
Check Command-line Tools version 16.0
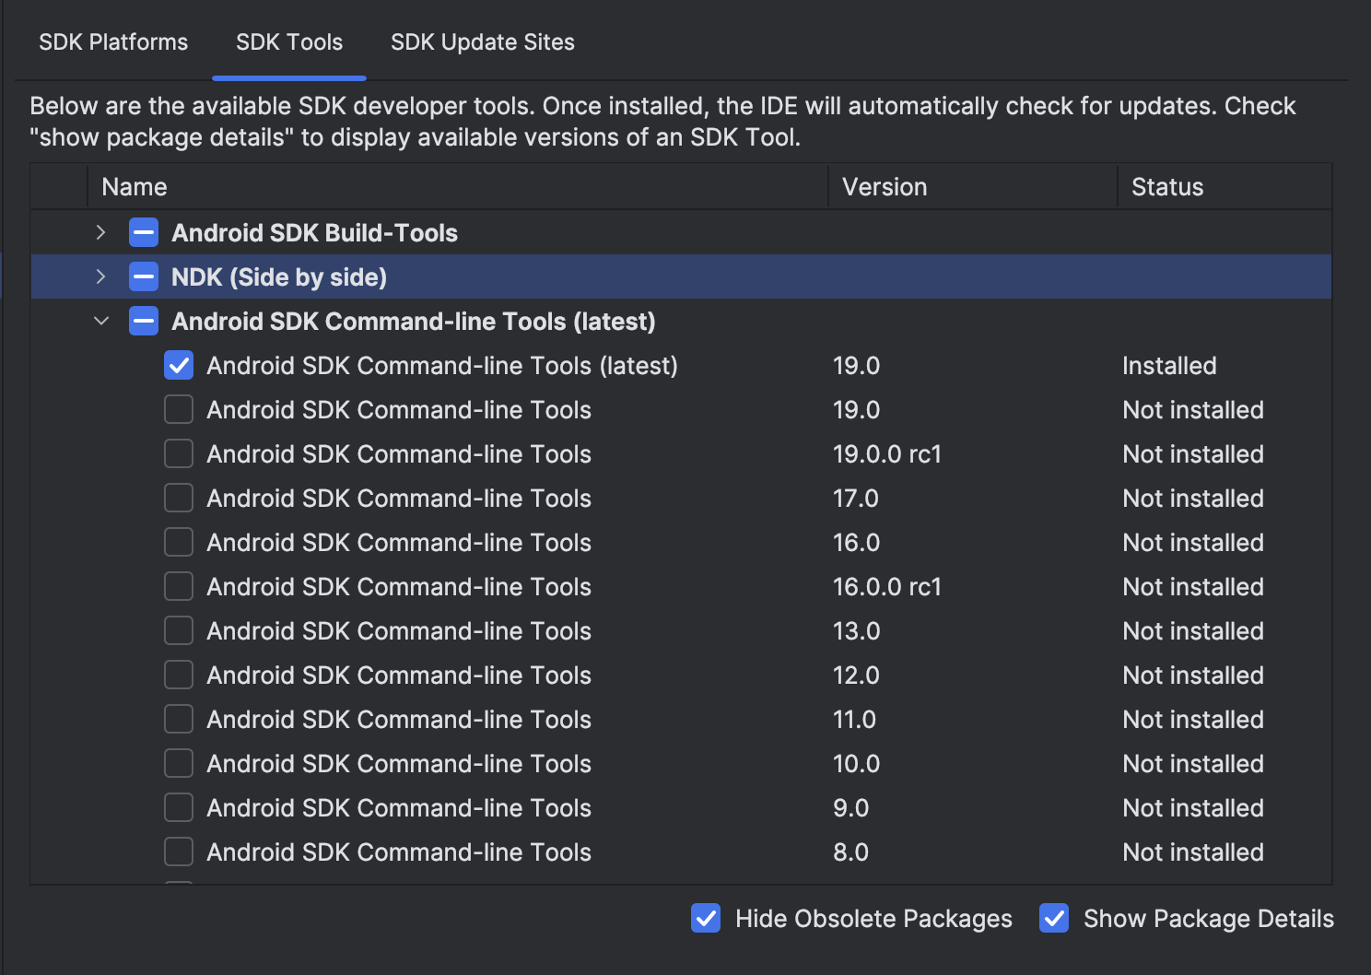pyautogui.click(x=179, y=542)
